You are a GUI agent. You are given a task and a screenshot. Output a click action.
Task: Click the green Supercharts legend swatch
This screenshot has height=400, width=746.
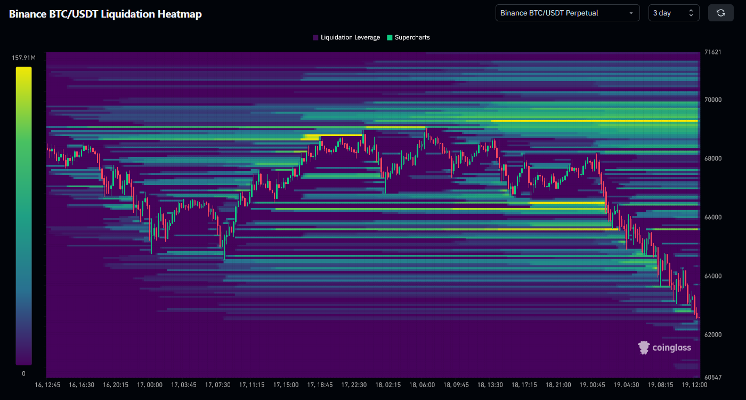(x=390, y=37)
